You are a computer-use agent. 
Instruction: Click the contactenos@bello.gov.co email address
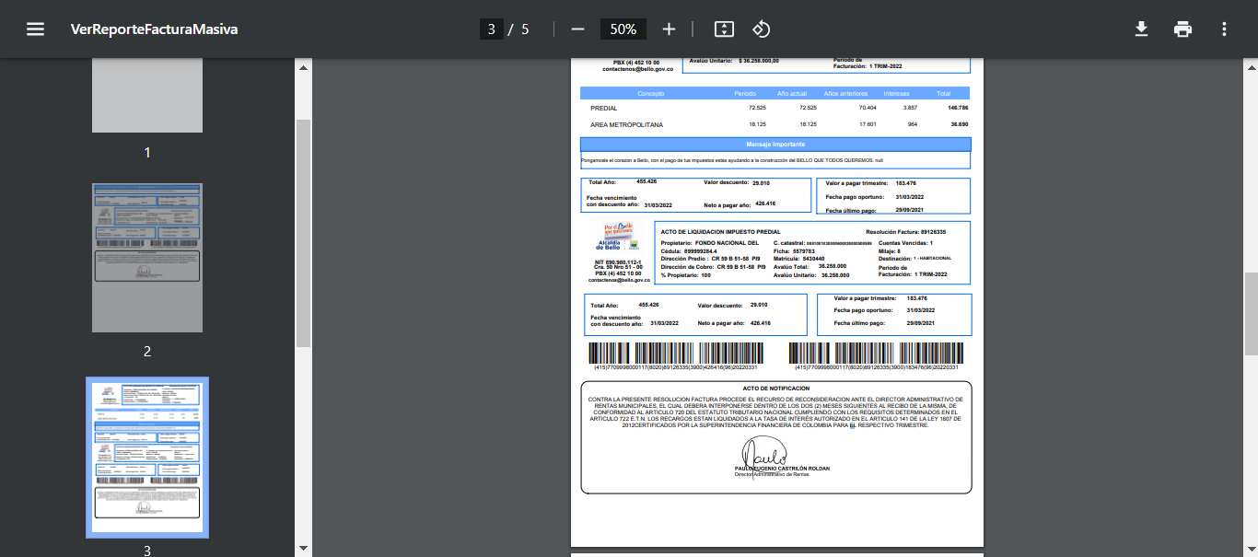619,280
